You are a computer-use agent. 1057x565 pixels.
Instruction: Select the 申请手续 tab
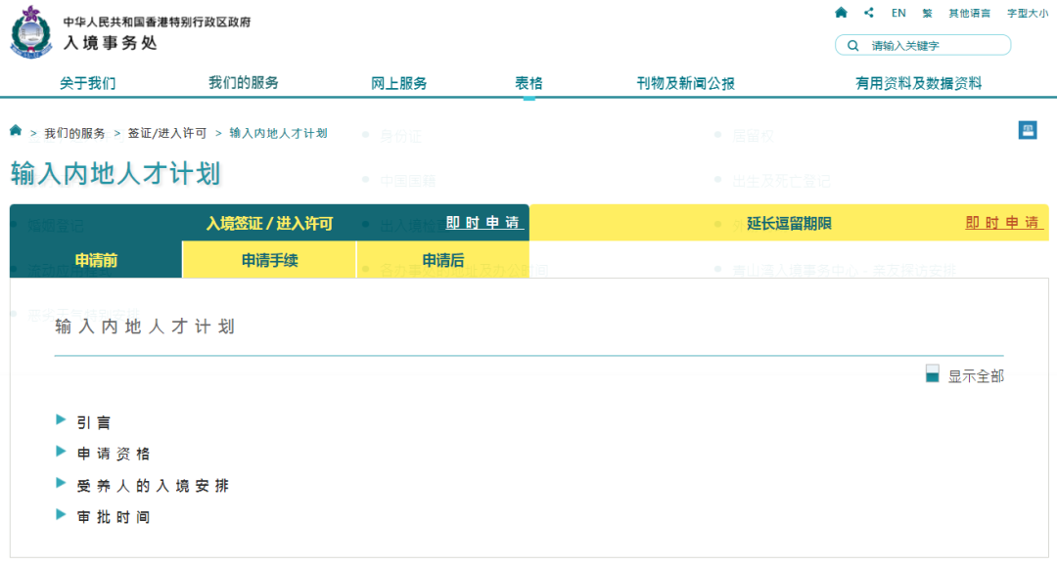click(x=269, y=260)
